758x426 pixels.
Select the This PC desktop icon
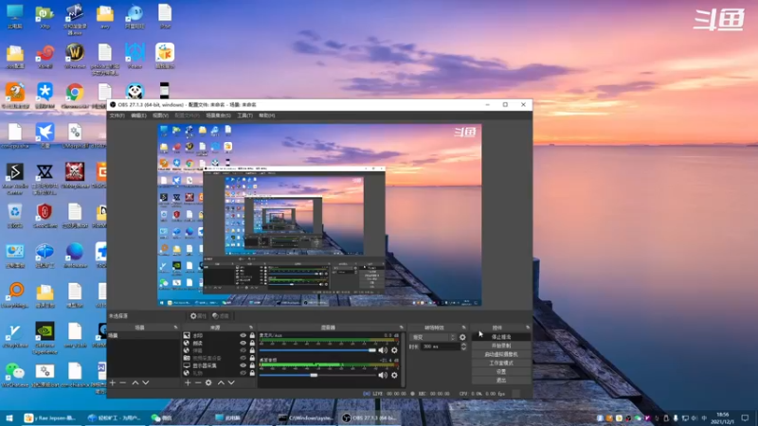click(14, 16)
